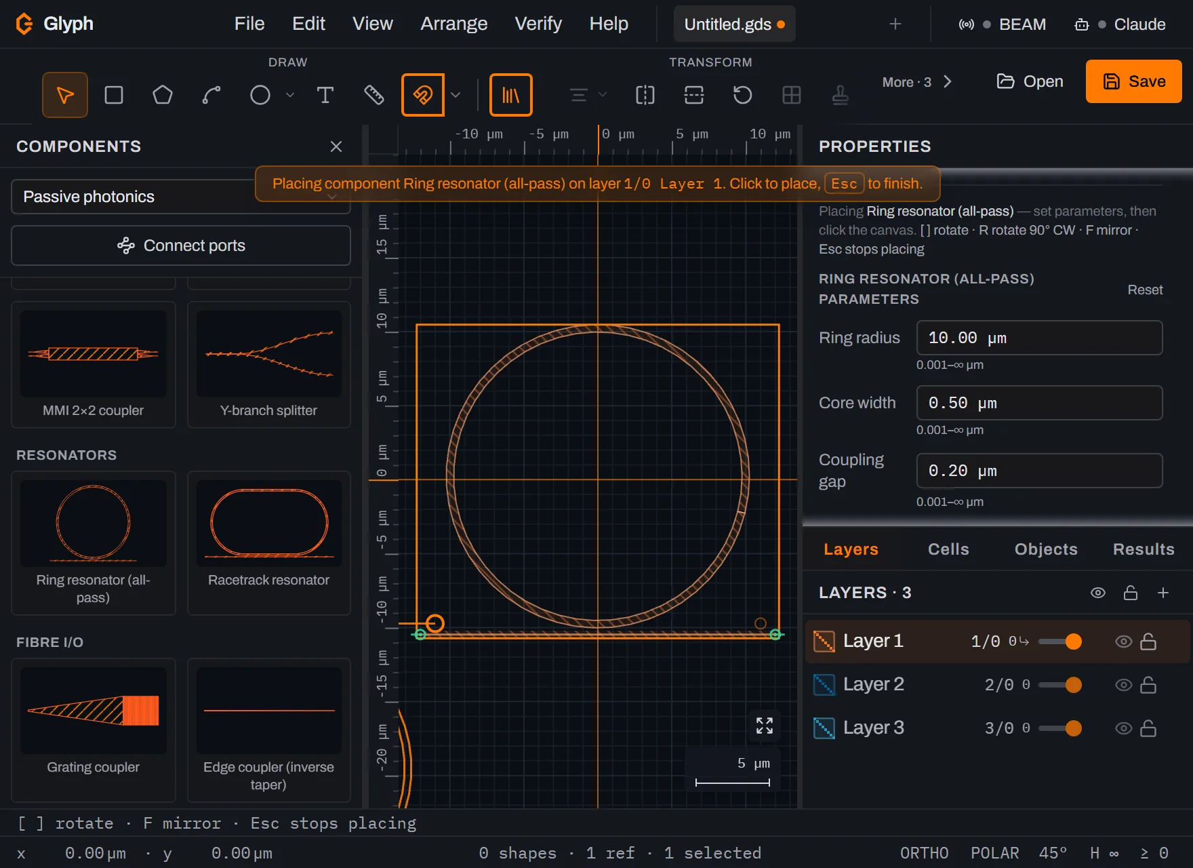The height and width of the screenshot is (868, 1193).
Task: Click the Connect ports button
Action: point(180,245)
